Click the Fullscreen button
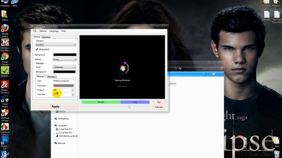Viewport: 282px width, 158px height. (x=159, y=107)
